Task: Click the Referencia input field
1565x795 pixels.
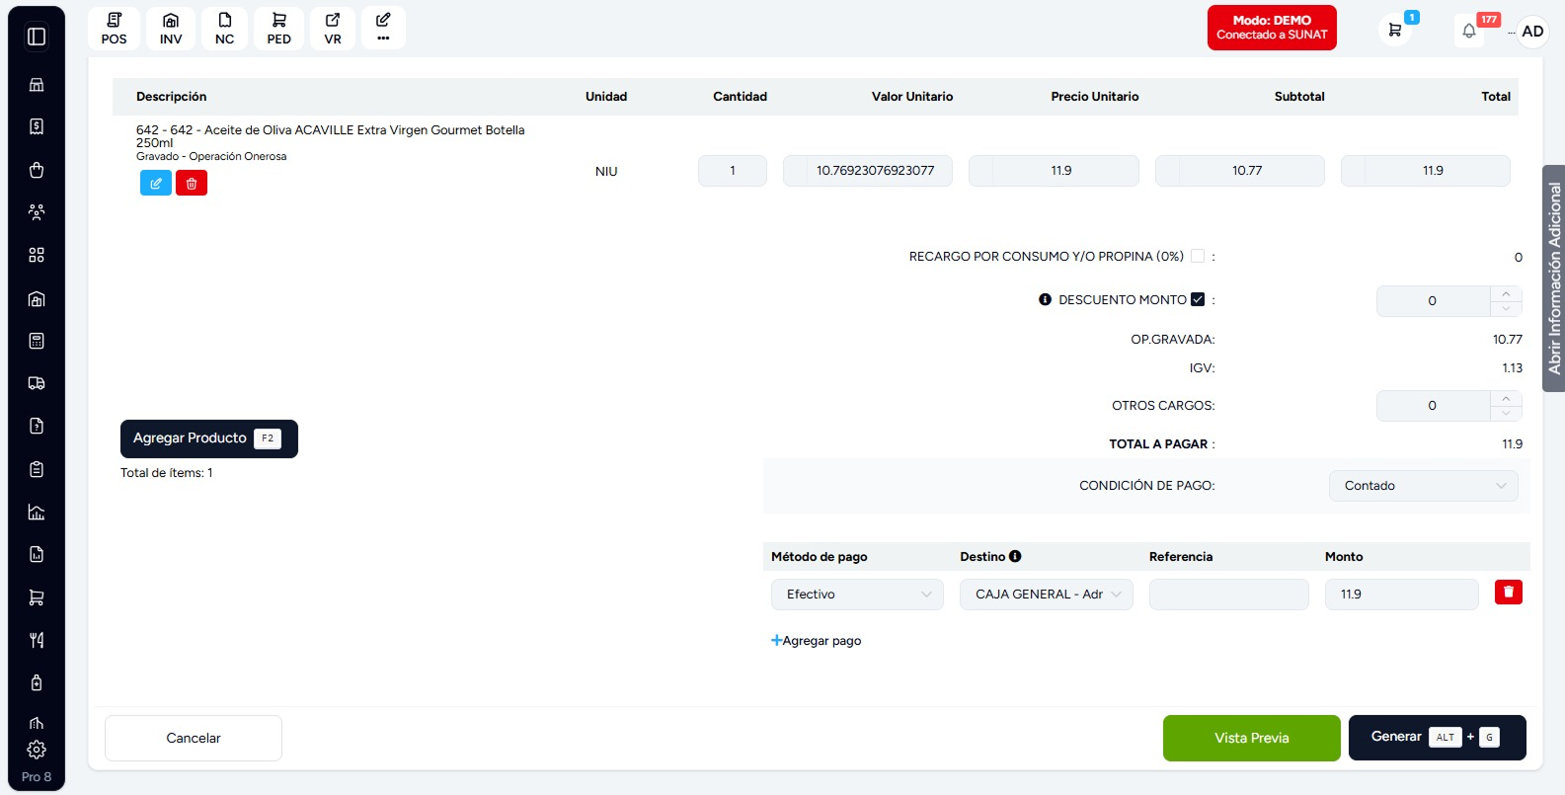Action: point(1229,595)
